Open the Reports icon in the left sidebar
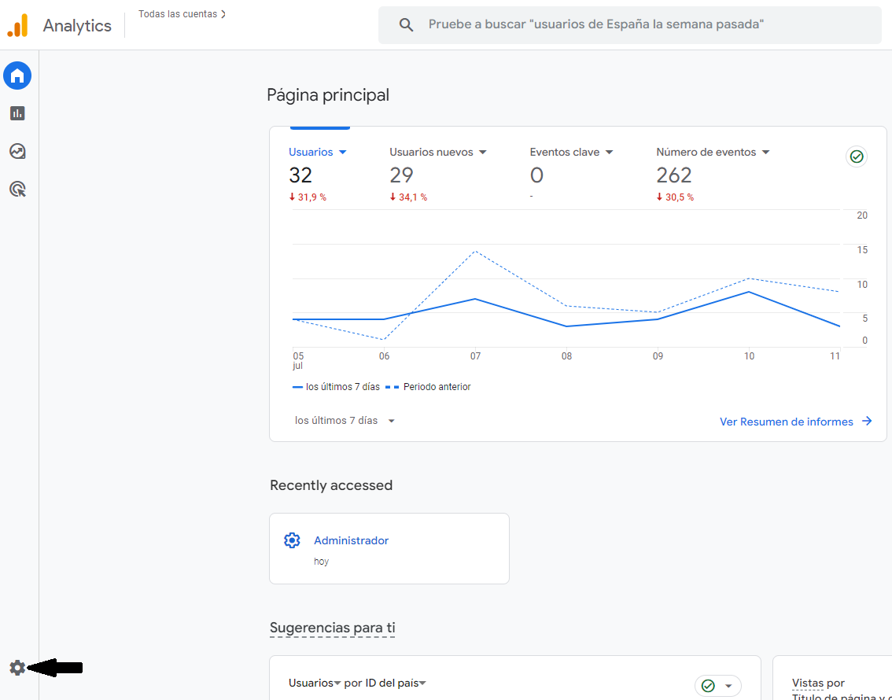This screenshot has height=700, width=892. point(17,113)
